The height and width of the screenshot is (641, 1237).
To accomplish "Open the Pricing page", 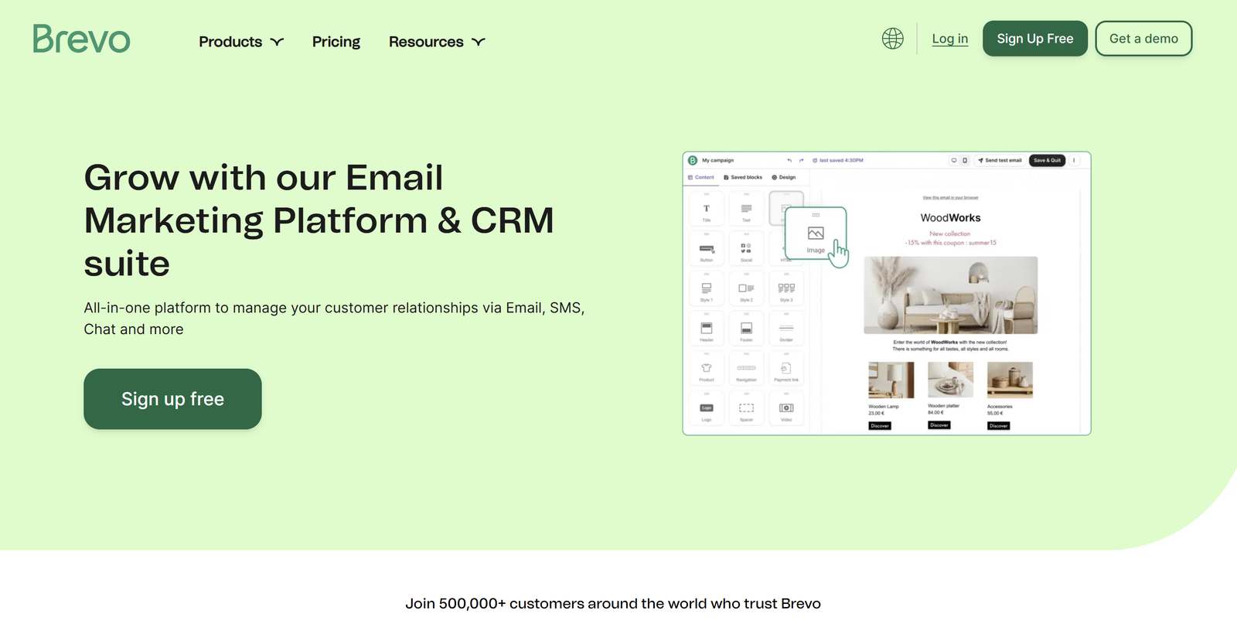I will (336, 42).
